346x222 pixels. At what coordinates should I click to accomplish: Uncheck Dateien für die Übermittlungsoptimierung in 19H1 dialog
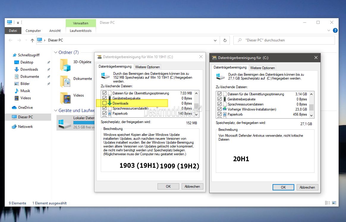click(x=104, y=93)
